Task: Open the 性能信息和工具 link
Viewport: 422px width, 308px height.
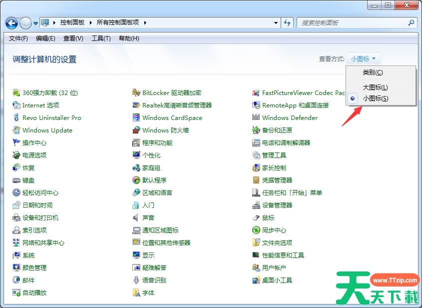Action: click(283, 255)
